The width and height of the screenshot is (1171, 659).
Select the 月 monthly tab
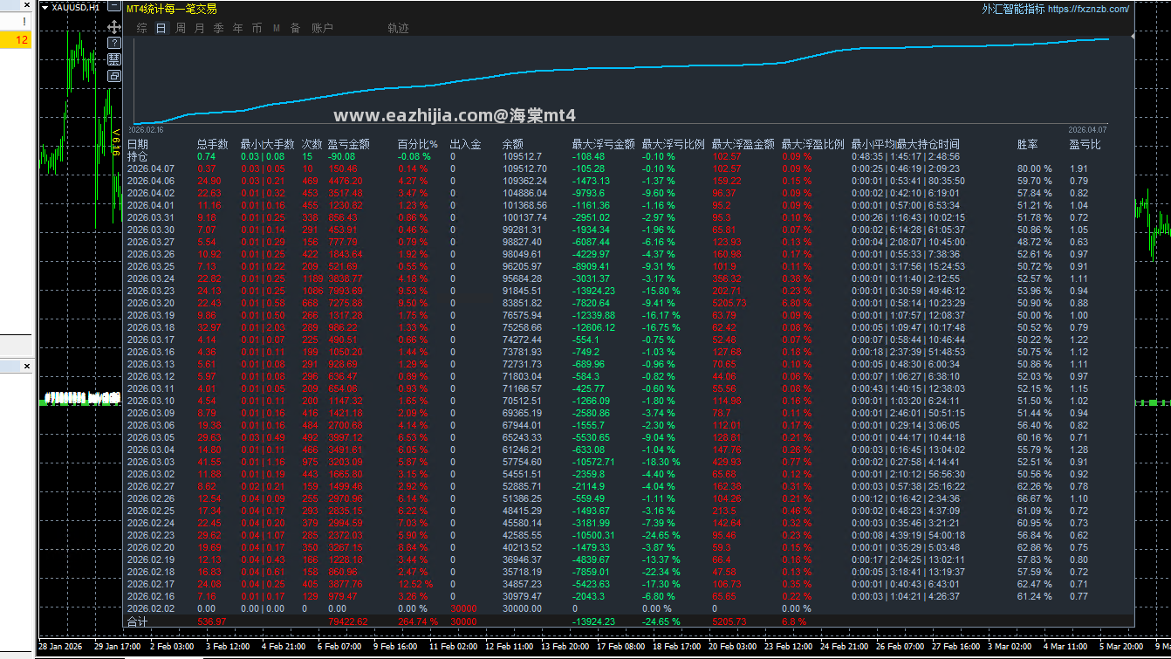[x=199, y=28]
